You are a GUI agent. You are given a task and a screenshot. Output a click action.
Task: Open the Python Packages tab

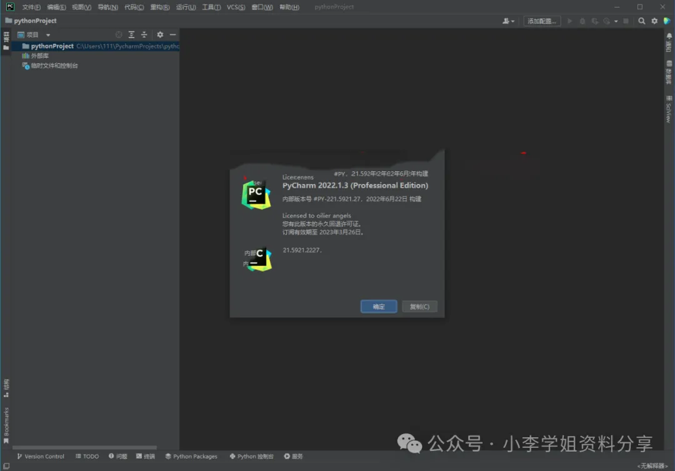191,457
